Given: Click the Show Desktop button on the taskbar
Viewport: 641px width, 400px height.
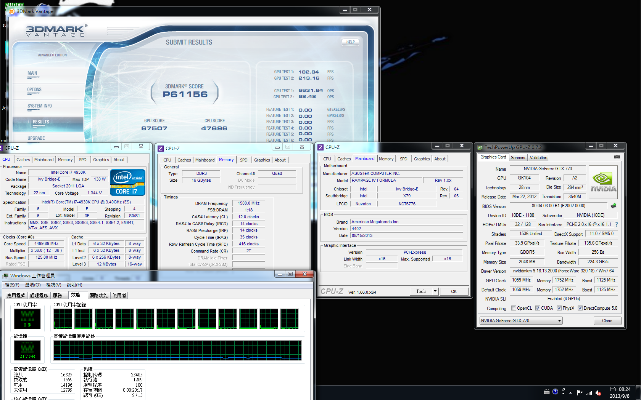Looking at the screenshot, I should (638, 392).
